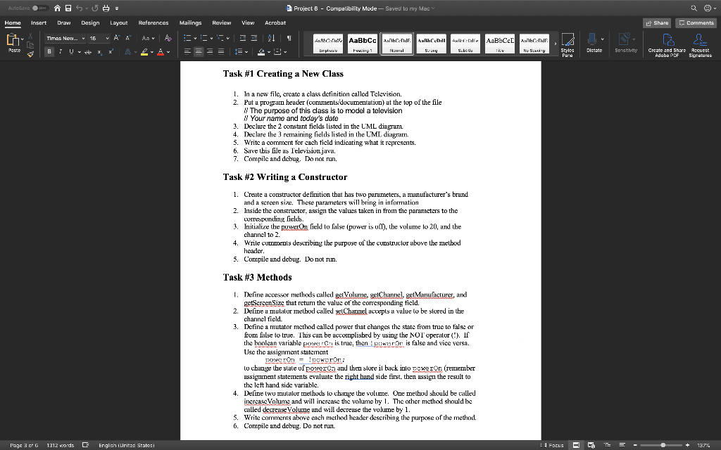Click the Share button
The image size is (721, 450).
click(x=656, y=22)
